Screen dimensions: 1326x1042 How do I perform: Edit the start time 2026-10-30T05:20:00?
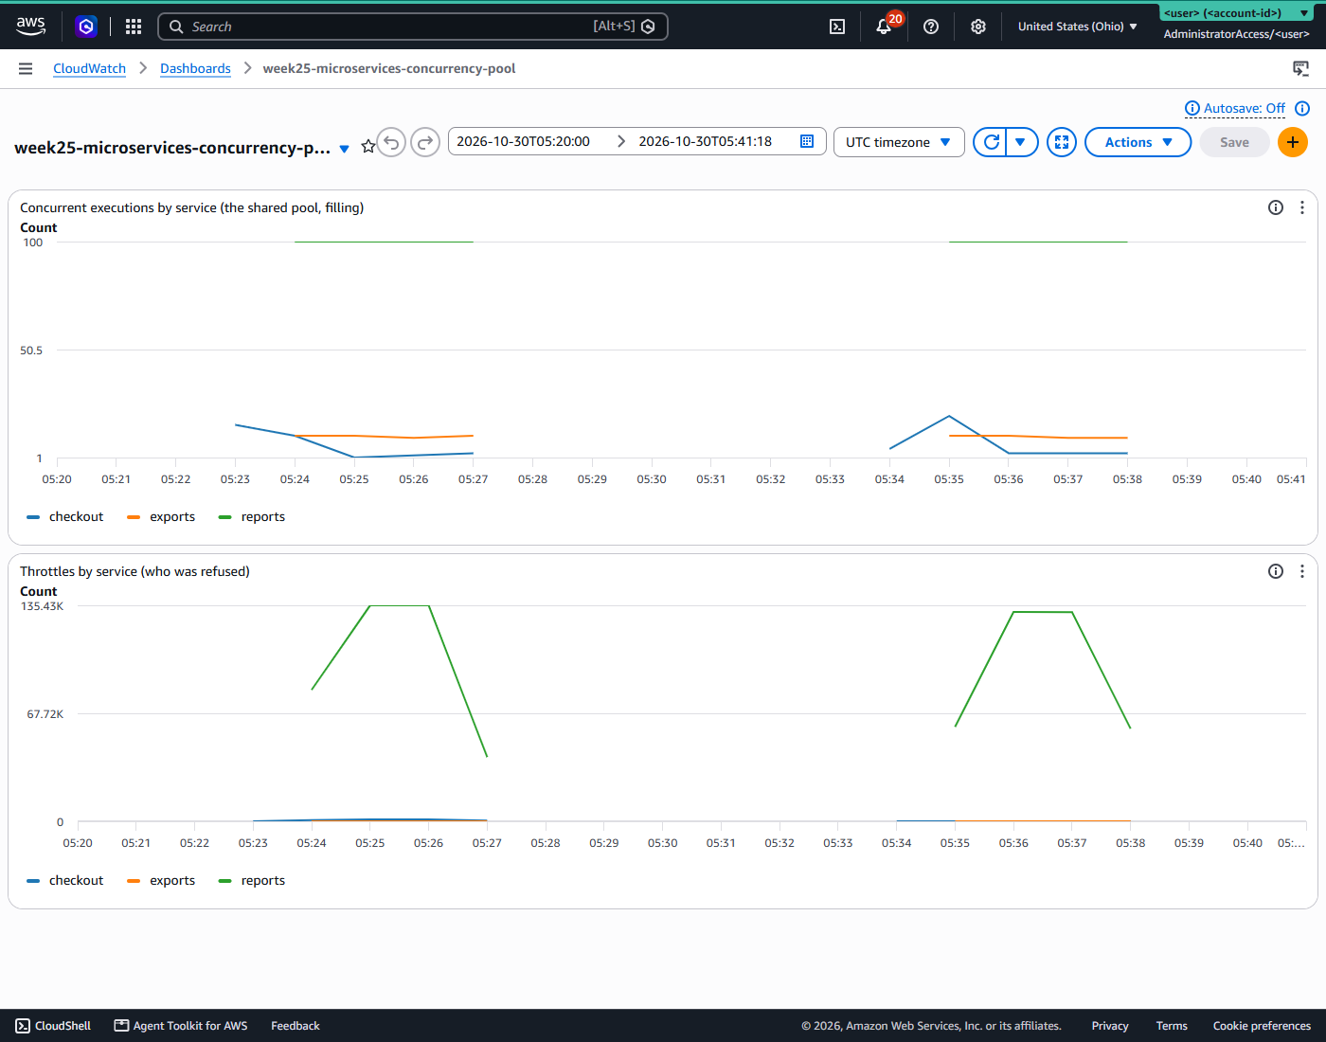(x=524, y=141)
